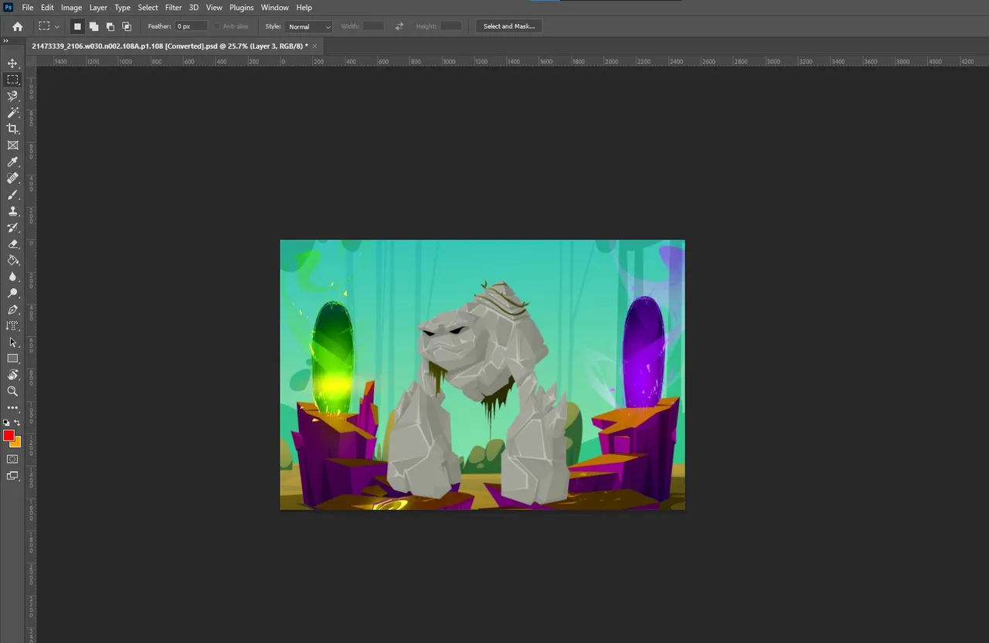The height and width of the screenshot is (643, 989).
Task: Open the View menu
Action: coord(214,8)
